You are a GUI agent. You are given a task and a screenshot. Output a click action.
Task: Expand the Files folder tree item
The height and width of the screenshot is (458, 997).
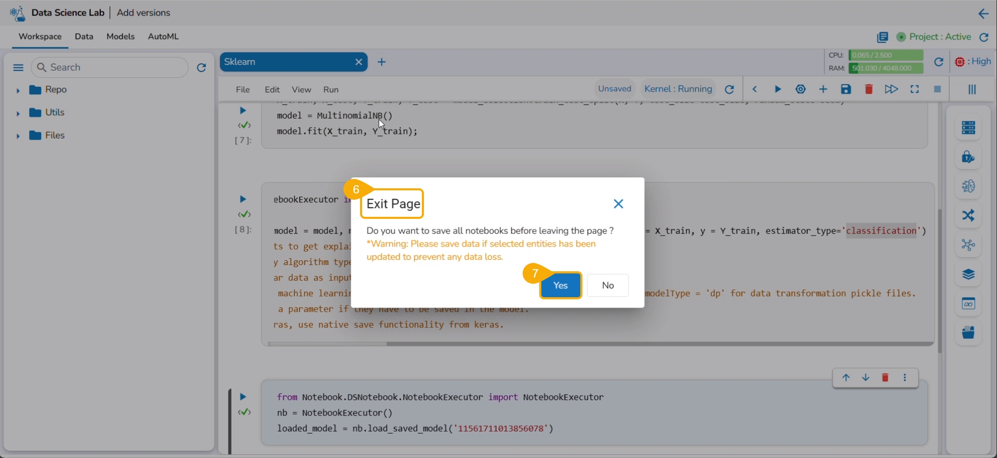coord(18,136)
